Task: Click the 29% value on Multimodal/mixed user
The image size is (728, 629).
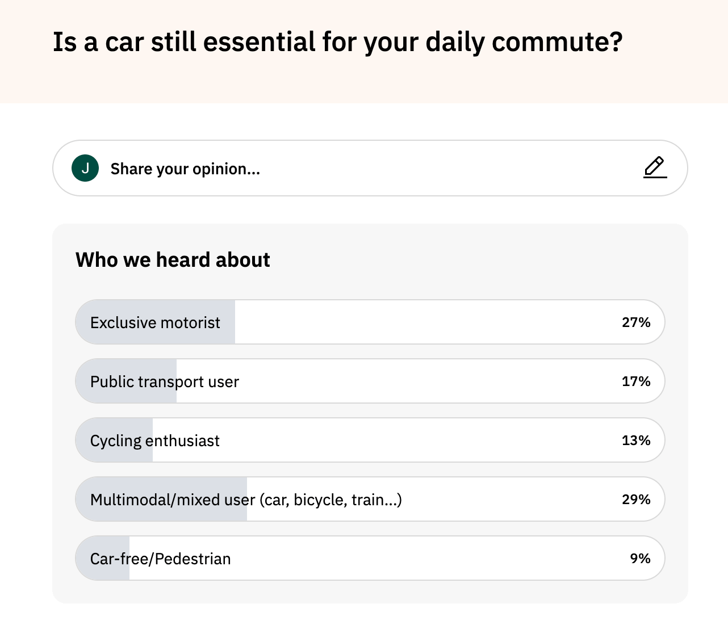Action: click(x=636, y=500)
